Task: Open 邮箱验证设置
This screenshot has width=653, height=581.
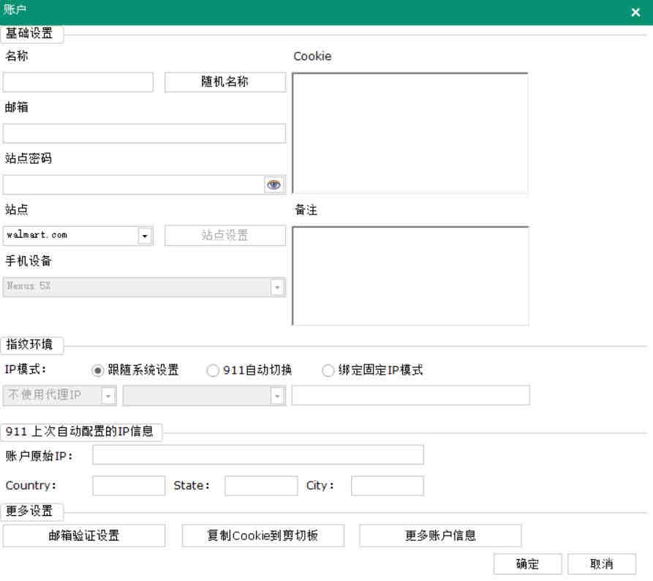Action: 84,536
